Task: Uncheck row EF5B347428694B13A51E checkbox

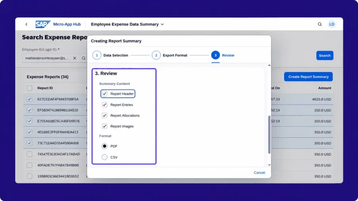Action: [29, 110]
